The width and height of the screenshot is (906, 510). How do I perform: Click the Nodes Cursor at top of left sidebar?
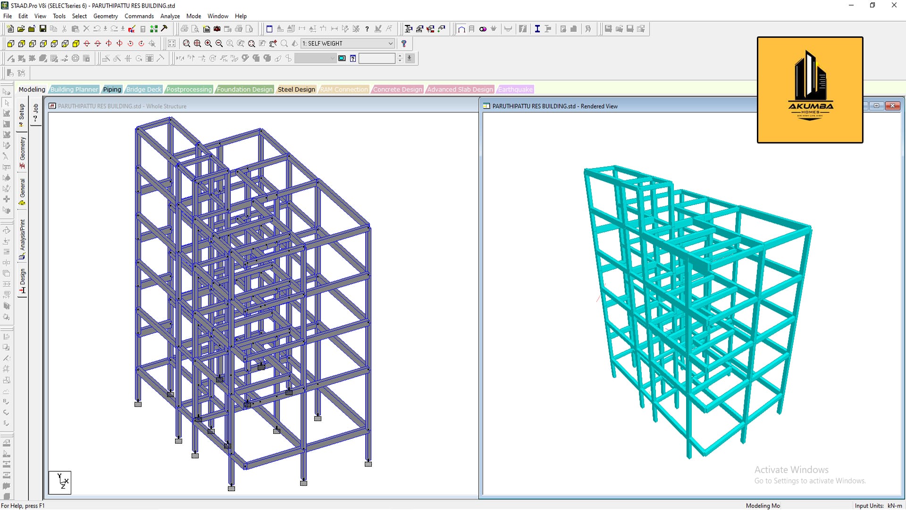7,92
